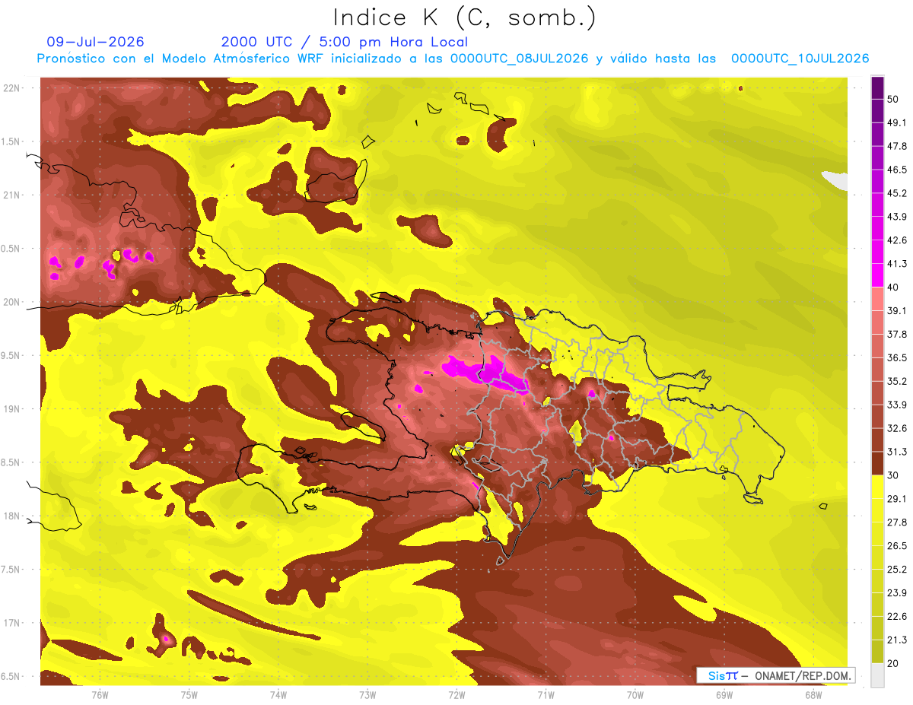
Task: Select the '0000UTC_08JUL2026' initialization time
Action: [520, 59]
